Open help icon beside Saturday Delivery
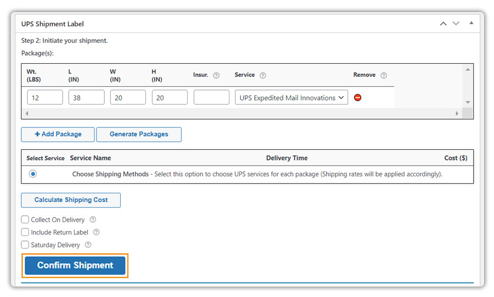This screenshot has height=297, width=494. coord(88,245)
